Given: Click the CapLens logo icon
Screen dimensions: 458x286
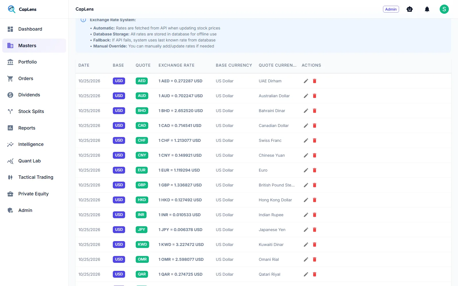Looking at the screenshot, I should pos(11,9).
